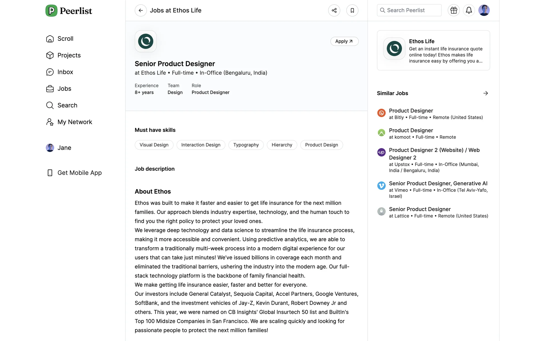Click the share job icon

click(334, 11)
